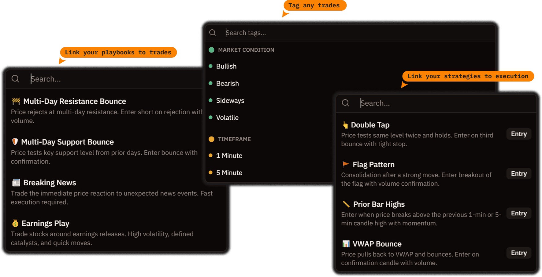Screen dimensions: 542x277
Task: Toggle the green dot next to Bullish
Action: pyautogui.click(x=211, y=66)
